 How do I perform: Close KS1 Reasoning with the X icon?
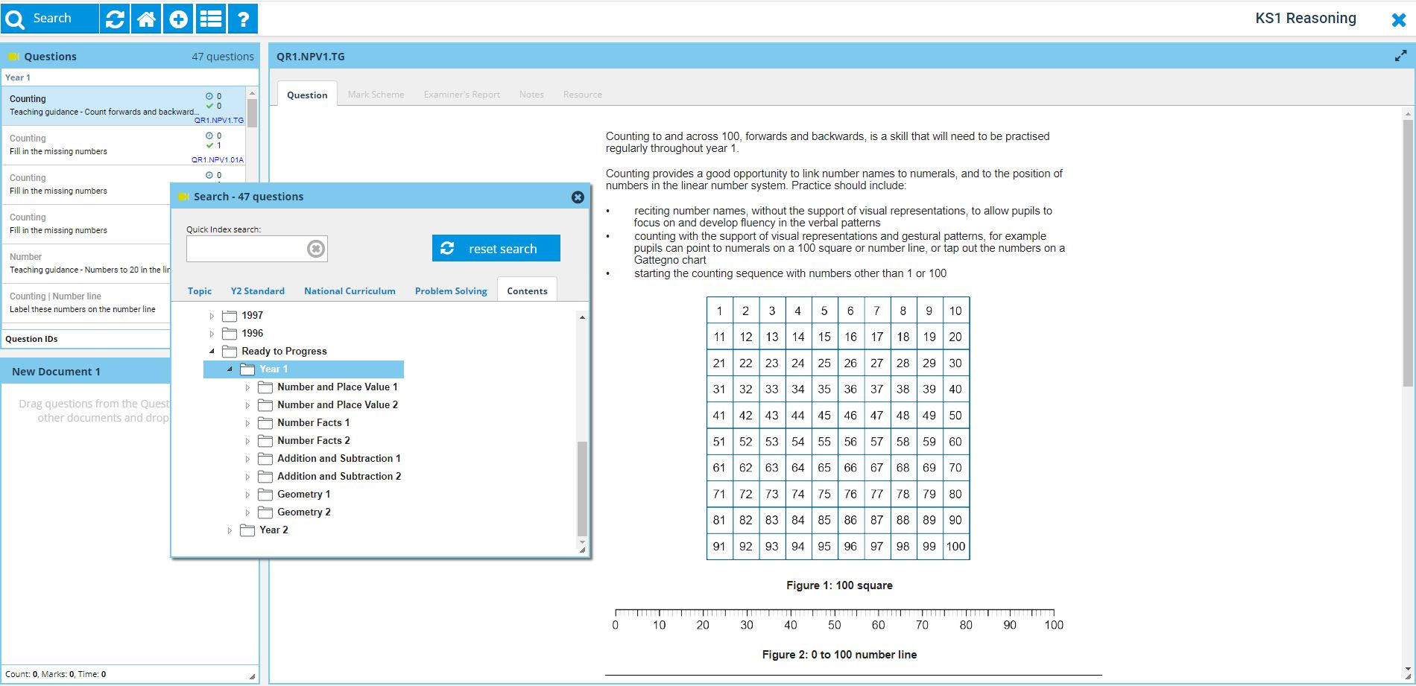tap(1398, 20)
